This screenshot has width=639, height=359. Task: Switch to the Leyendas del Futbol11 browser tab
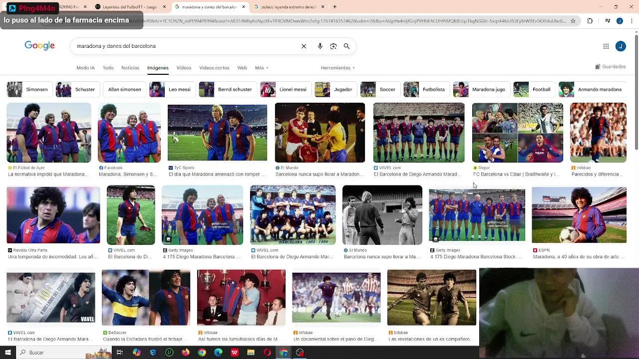pyautogui.click(x=130, y=7)
